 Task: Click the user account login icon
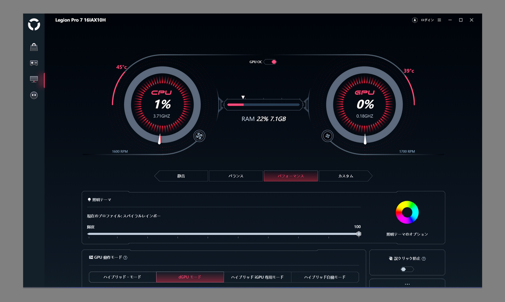[415, 20]
